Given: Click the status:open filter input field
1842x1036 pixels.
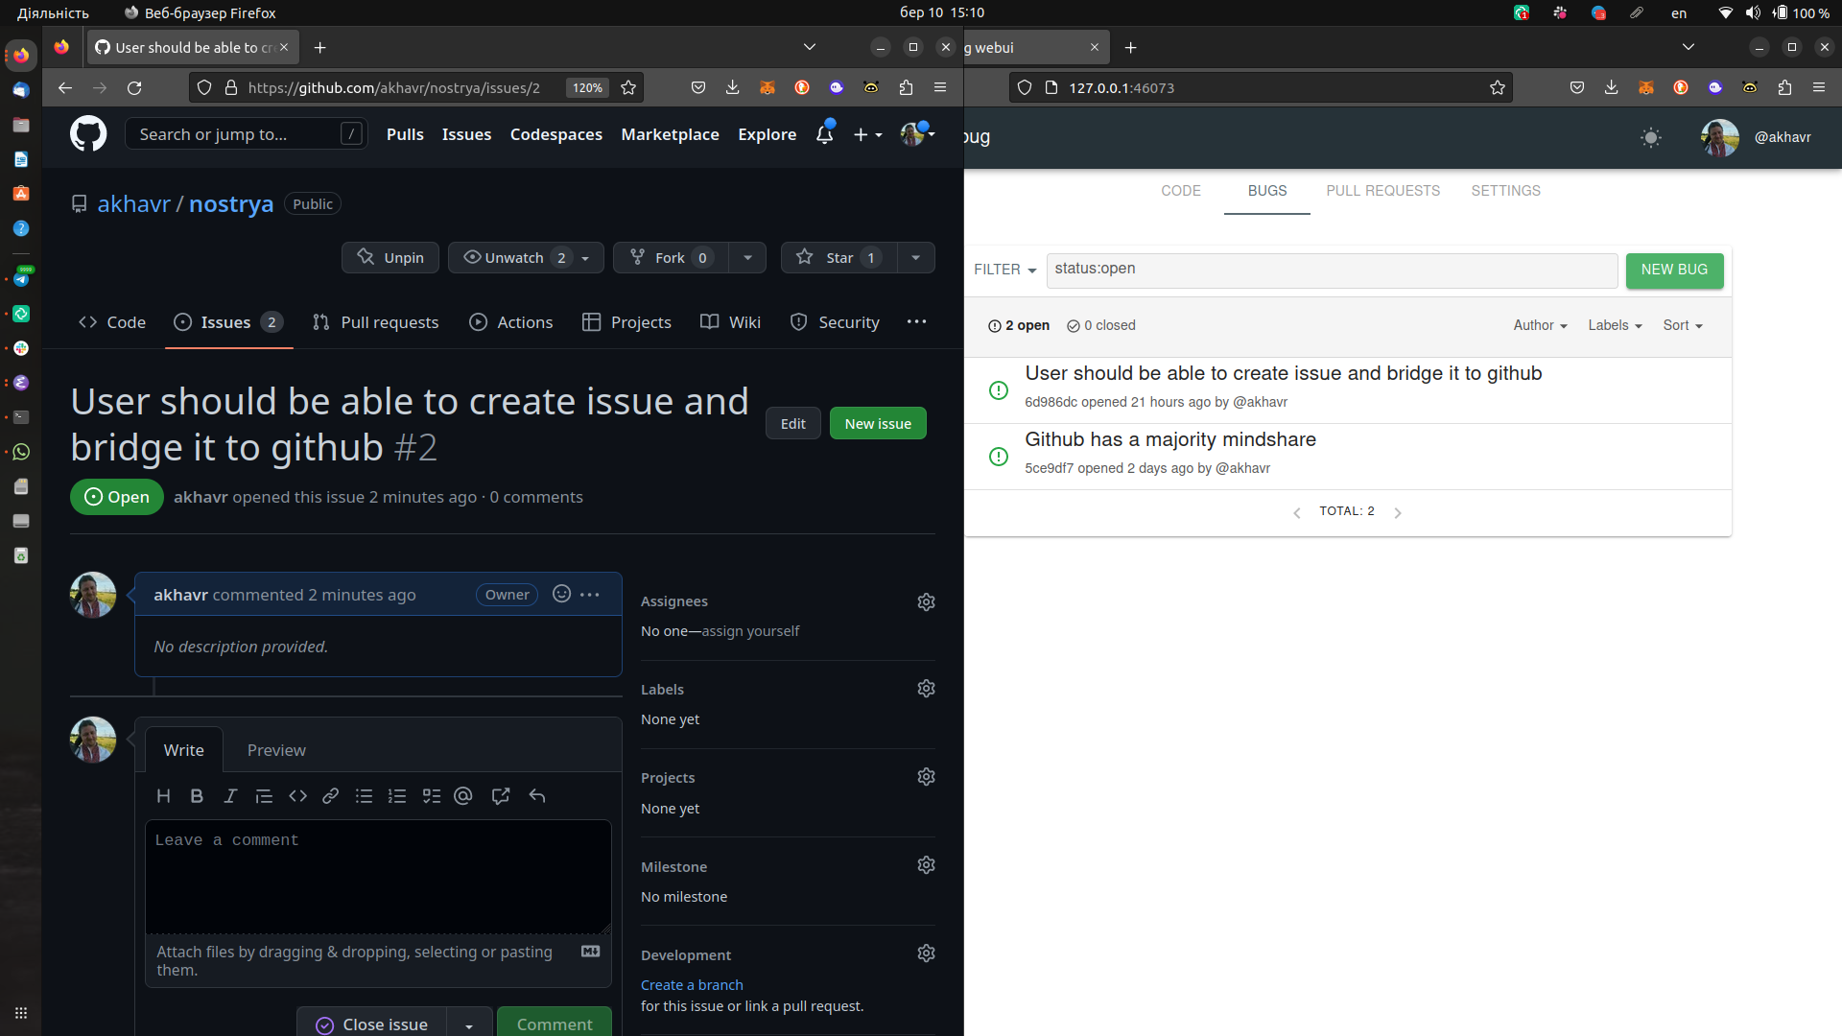Looking at the screenshot, I should point(1332,270).
